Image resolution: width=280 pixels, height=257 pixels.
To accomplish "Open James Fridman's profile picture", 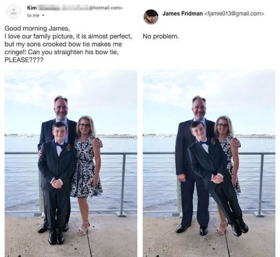I will pyautogui.click(x=151, y=17).
